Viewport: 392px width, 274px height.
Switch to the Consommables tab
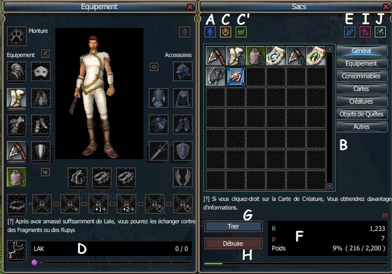point(362,76)
